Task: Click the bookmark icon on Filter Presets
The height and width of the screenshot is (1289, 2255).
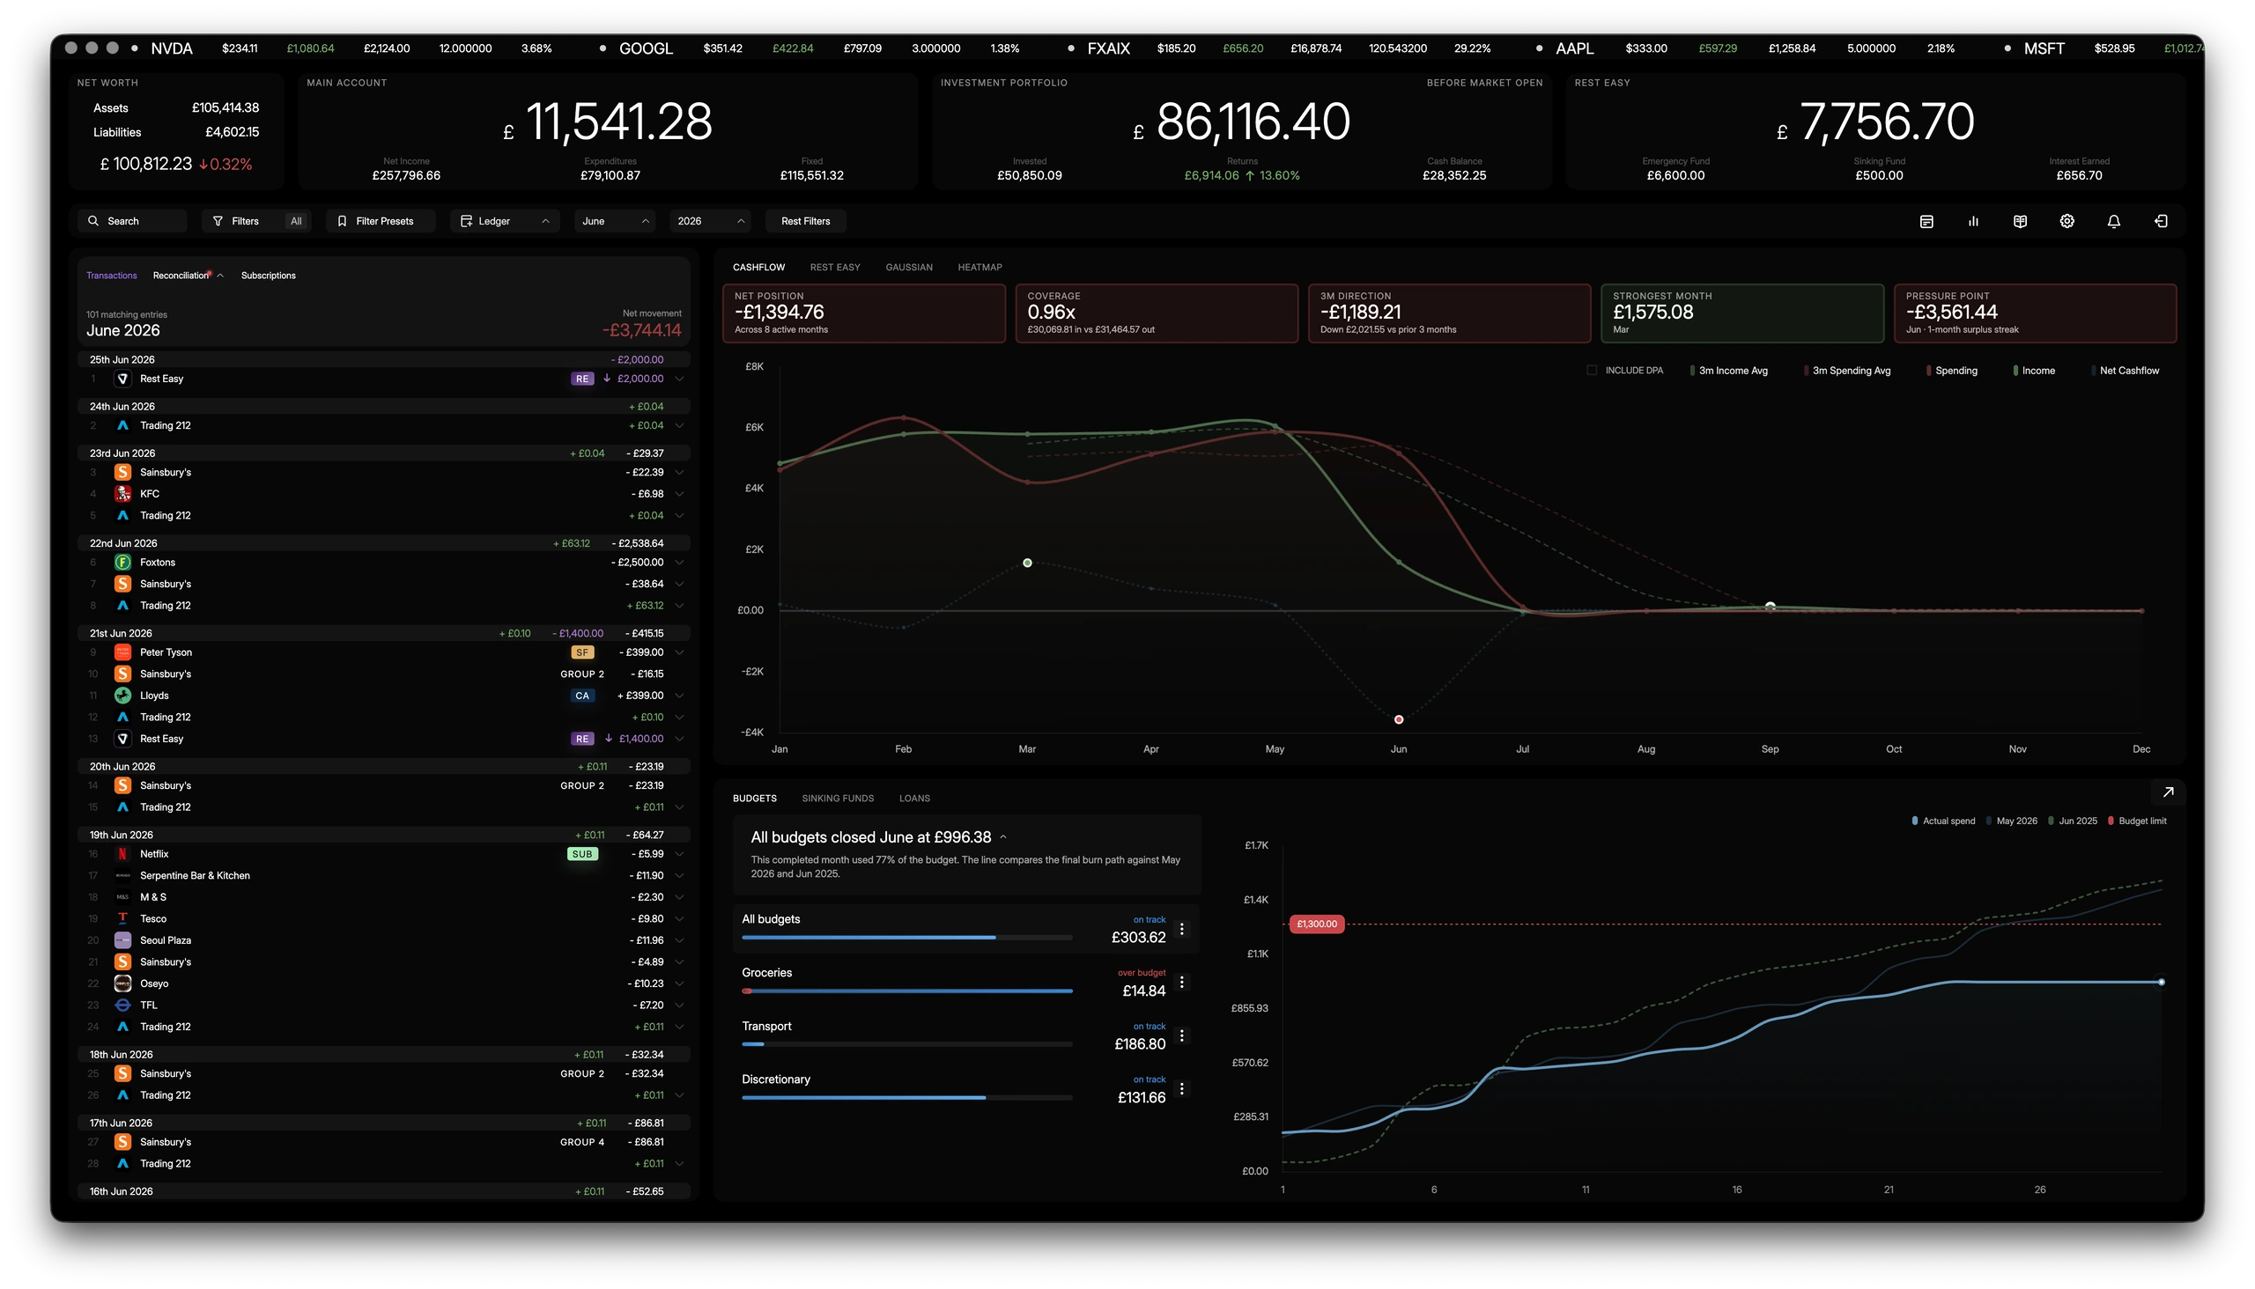Action: tap(342, 221)
